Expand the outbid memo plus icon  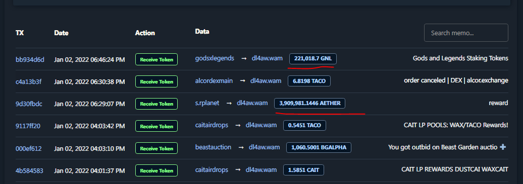tap(503, 147)
